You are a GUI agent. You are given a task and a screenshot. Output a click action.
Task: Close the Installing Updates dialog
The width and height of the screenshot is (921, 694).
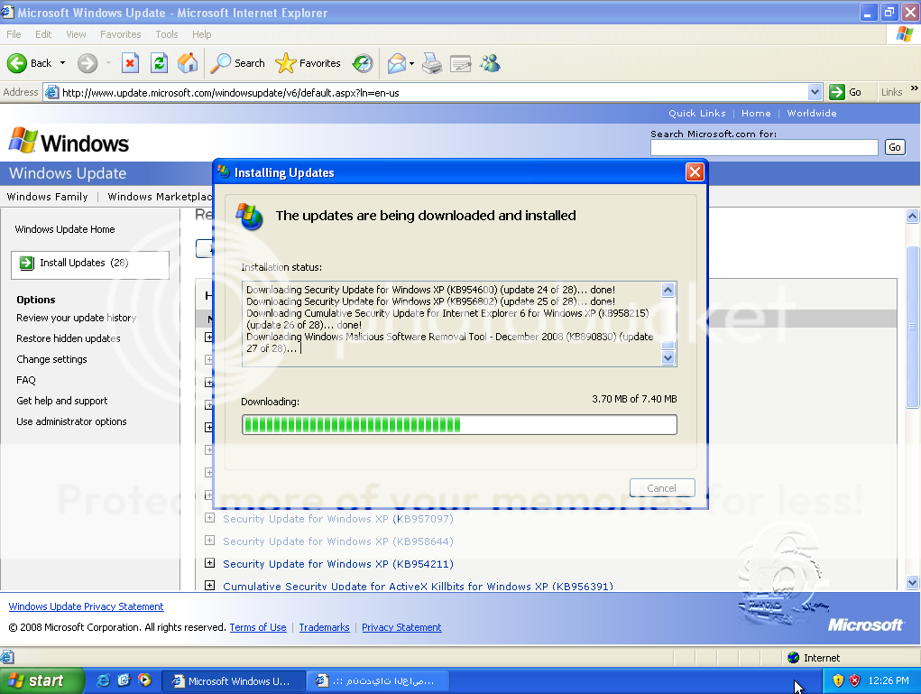pyautogui.click(x=695, y=172)
